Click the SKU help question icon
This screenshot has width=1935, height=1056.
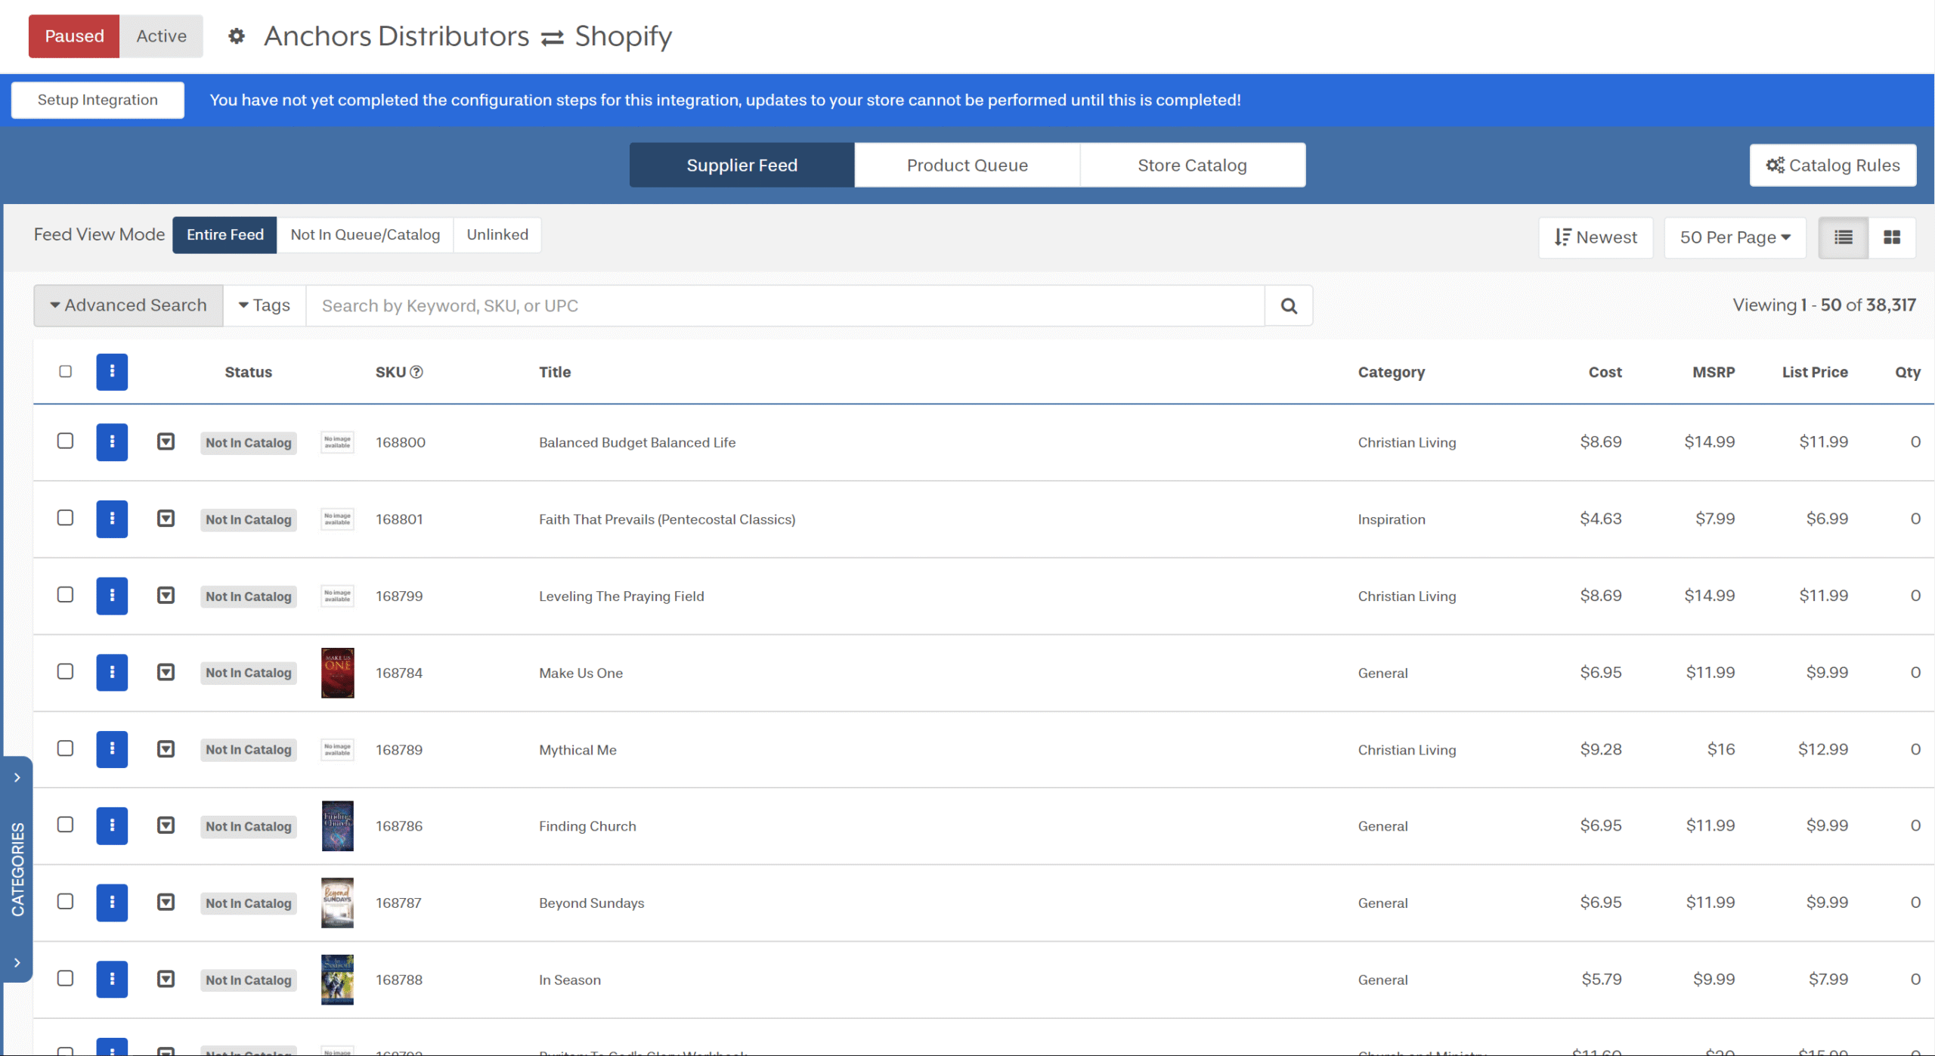tap(416, 372)
